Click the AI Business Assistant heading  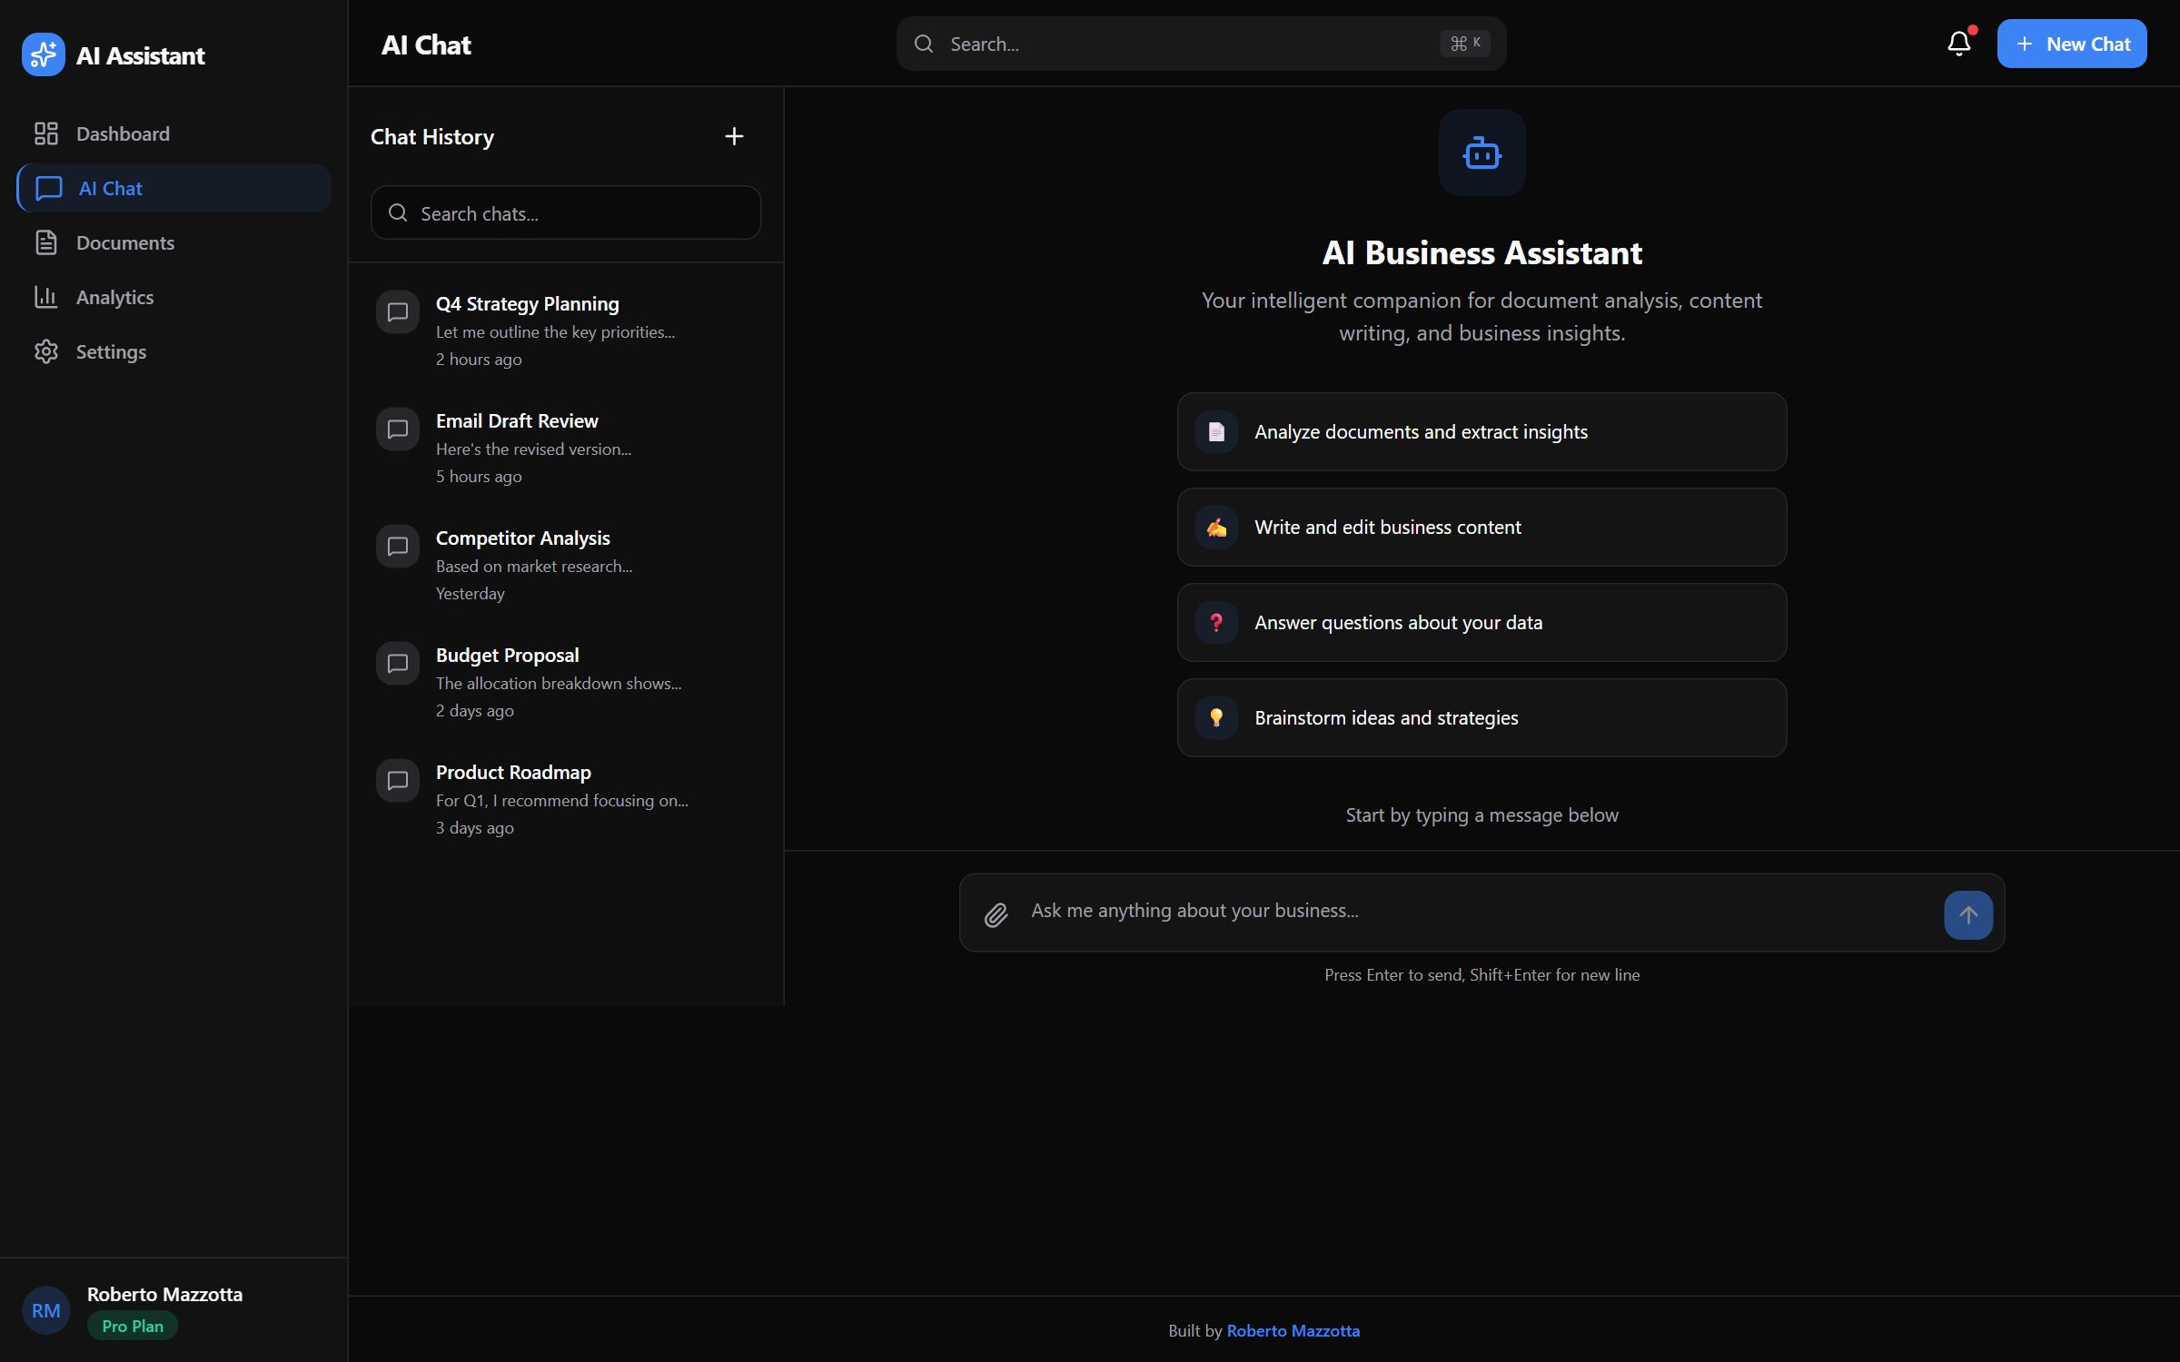point(1481,252)
